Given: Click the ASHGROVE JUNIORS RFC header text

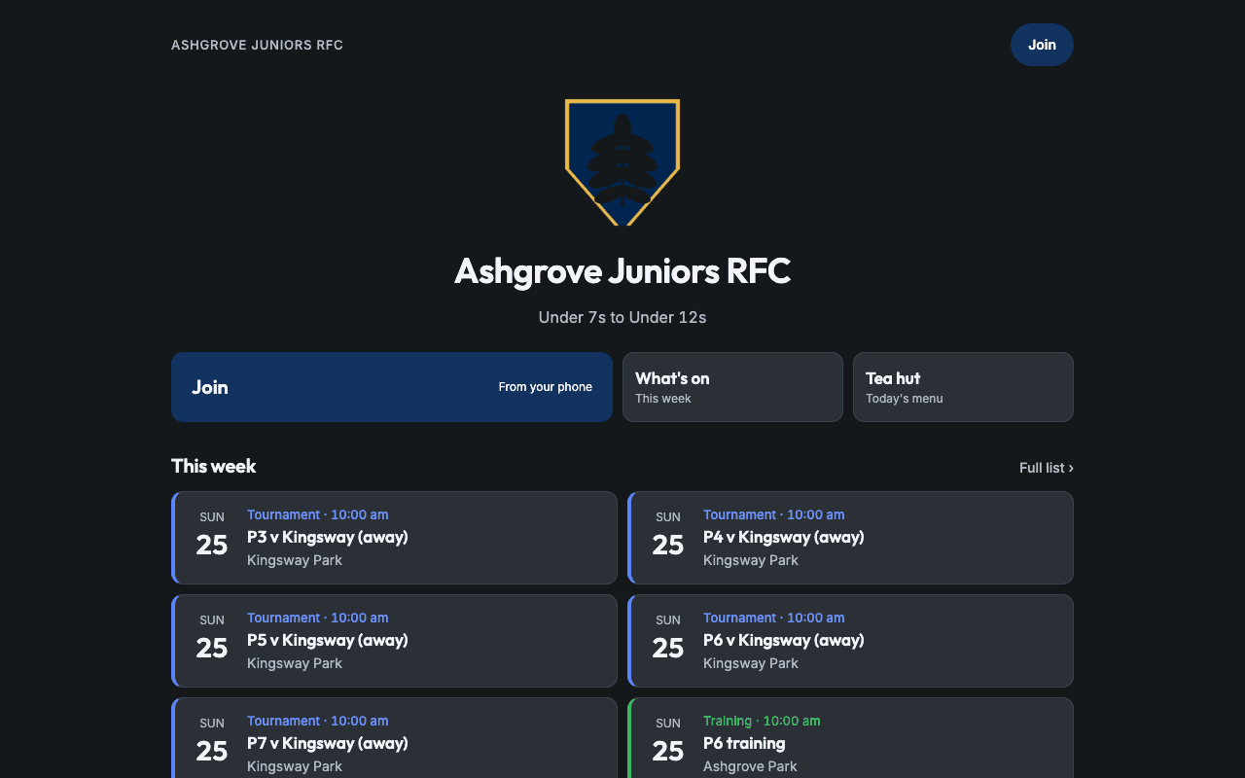Looking at the screenshot, I should tap(257, 45).
